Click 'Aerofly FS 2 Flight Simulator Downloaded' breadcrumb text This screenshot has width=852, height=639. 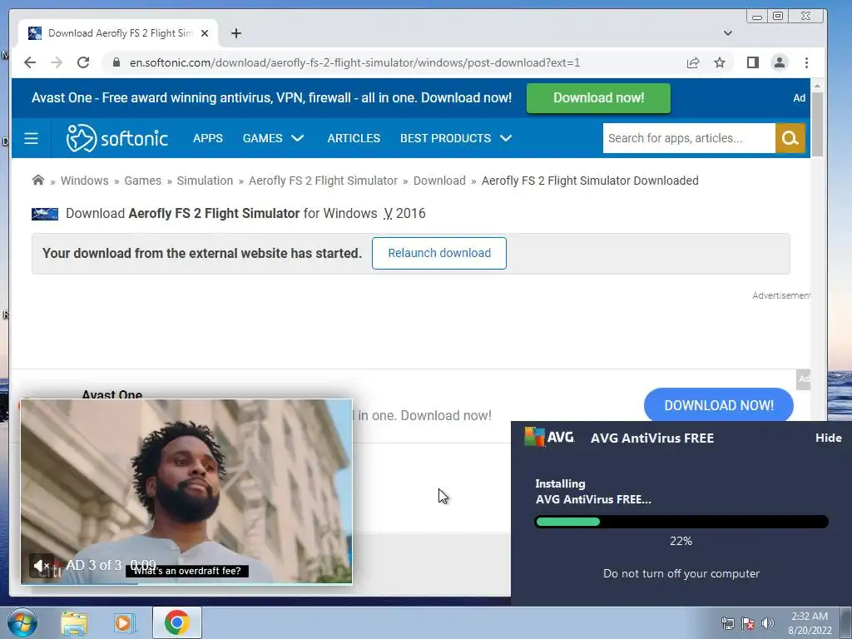(590, 181)
